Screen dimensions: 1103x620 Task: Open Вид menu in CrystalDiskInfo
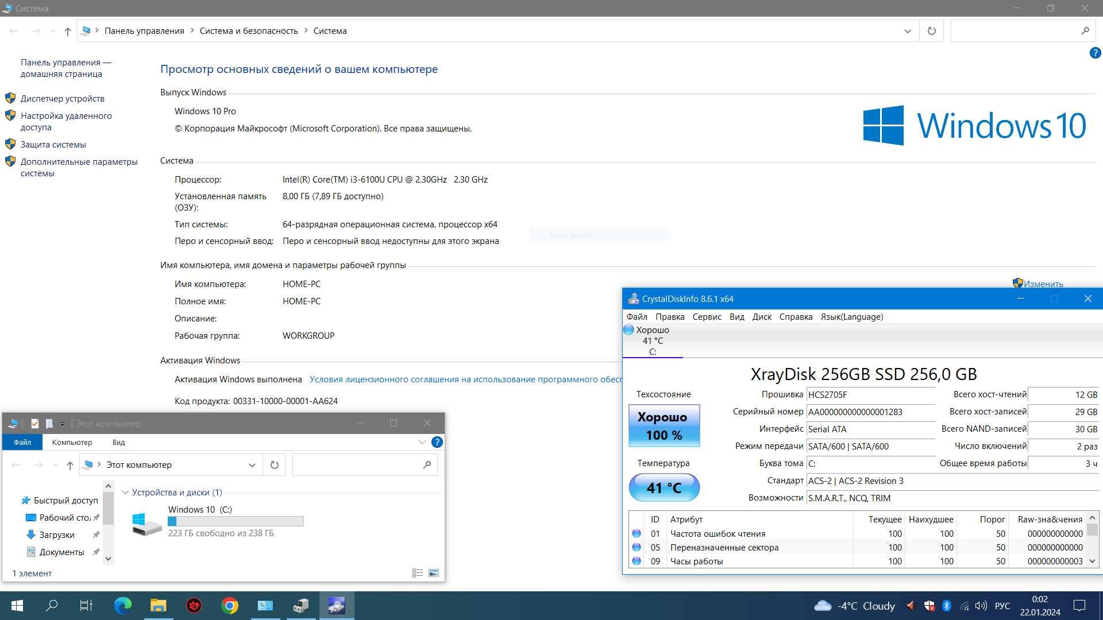(x=736, y=317)
